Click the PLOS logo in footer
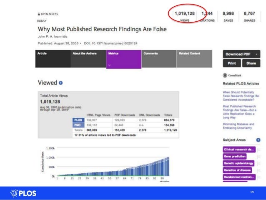The height and width of the screenshot is (200, 266). 23,193
